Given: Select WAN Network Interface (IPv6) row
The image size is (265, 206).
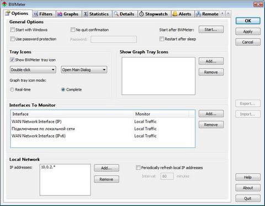Looking at the screenshot, I should 103,136.
